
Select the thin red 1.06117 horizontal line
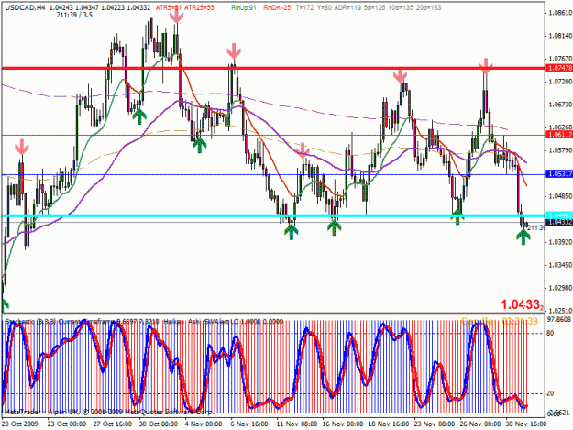273,135
